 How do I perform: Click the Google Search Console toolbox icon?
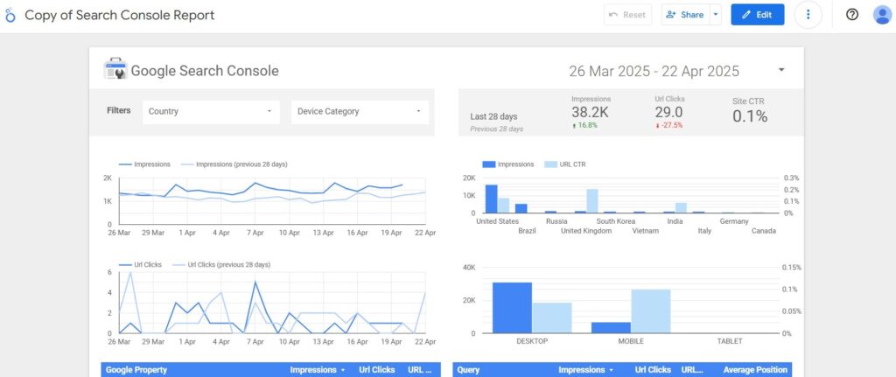click(115, 68)
